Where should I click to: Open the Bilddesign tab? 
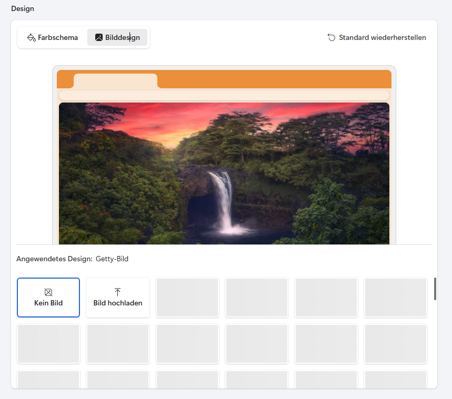(117, 38)
